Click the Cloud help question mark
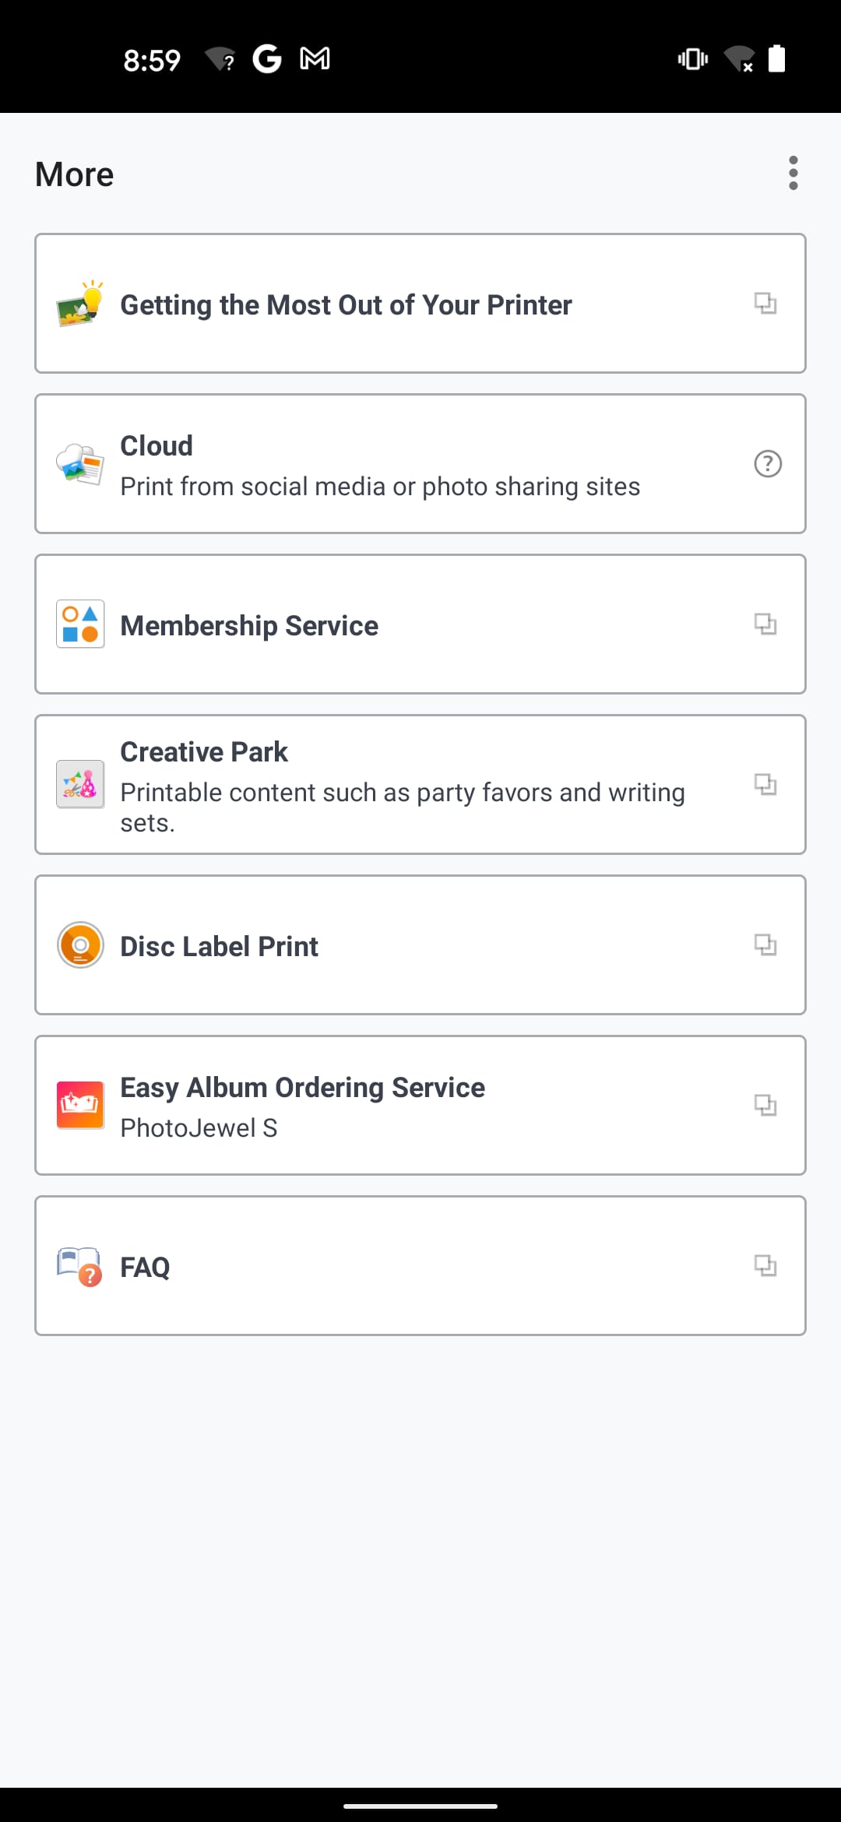This screenshot has width=841, height=1822. 768,464
